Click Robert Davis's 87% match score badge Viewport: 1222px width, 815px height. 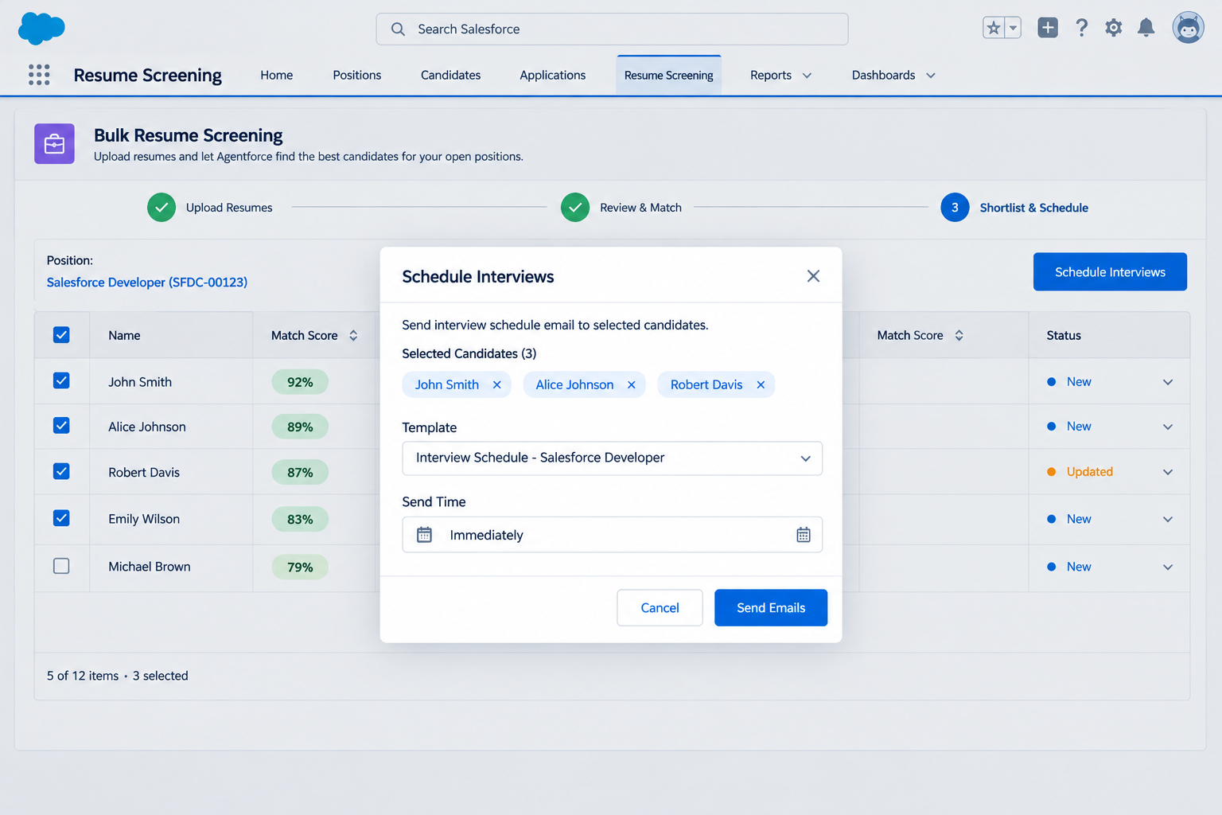coord(300,472)
